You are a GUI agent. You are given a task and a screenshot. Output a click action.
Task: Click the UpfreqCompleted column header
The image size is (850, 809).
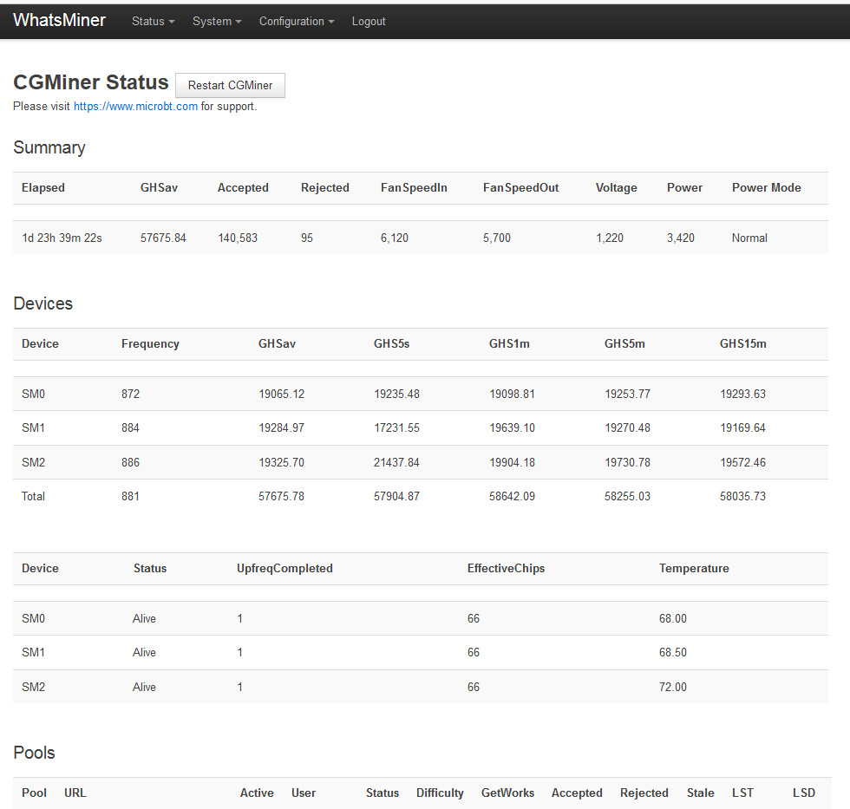[284, 569]
